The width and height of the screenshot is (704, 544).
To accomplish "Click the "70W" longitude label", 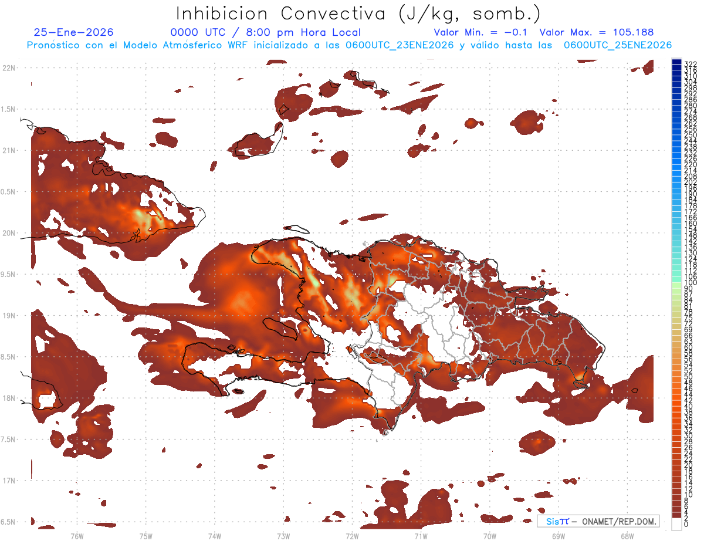I will coord(490,536).
